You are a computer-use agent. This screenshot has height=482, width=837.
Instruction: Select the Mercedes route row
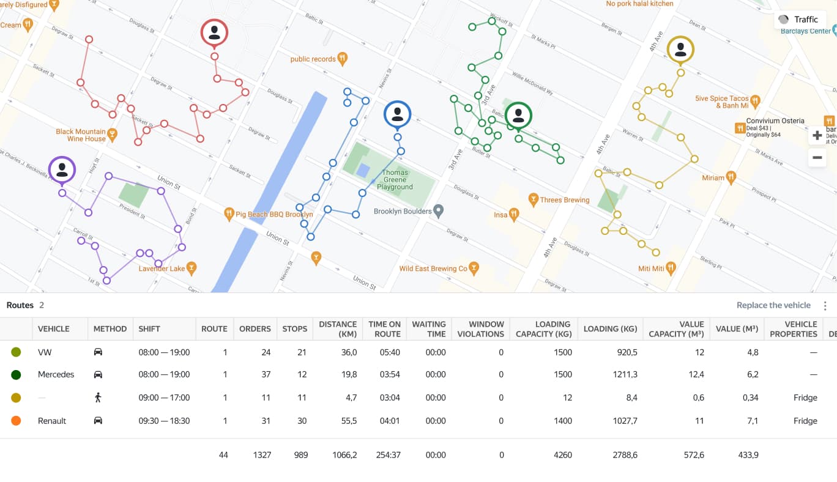(x=56, y=374)
